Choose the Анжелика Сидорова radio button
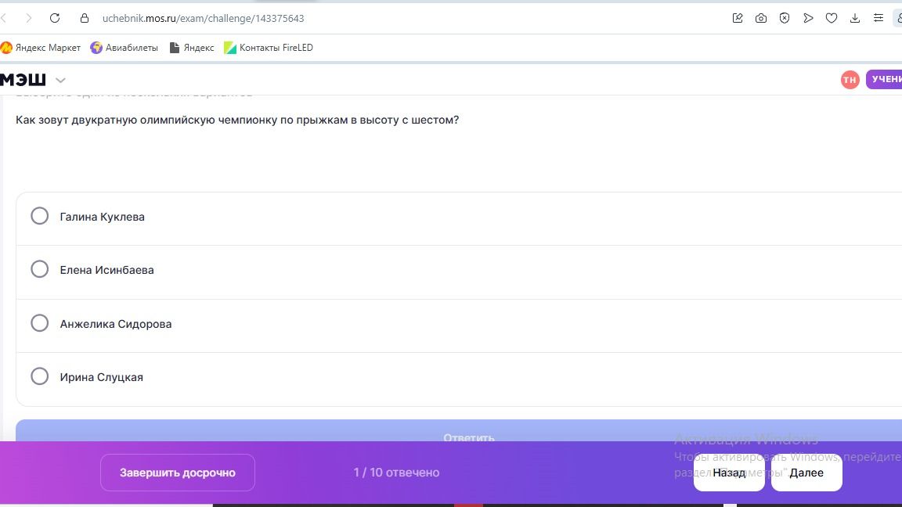902x507 pixels. [40, 323]
